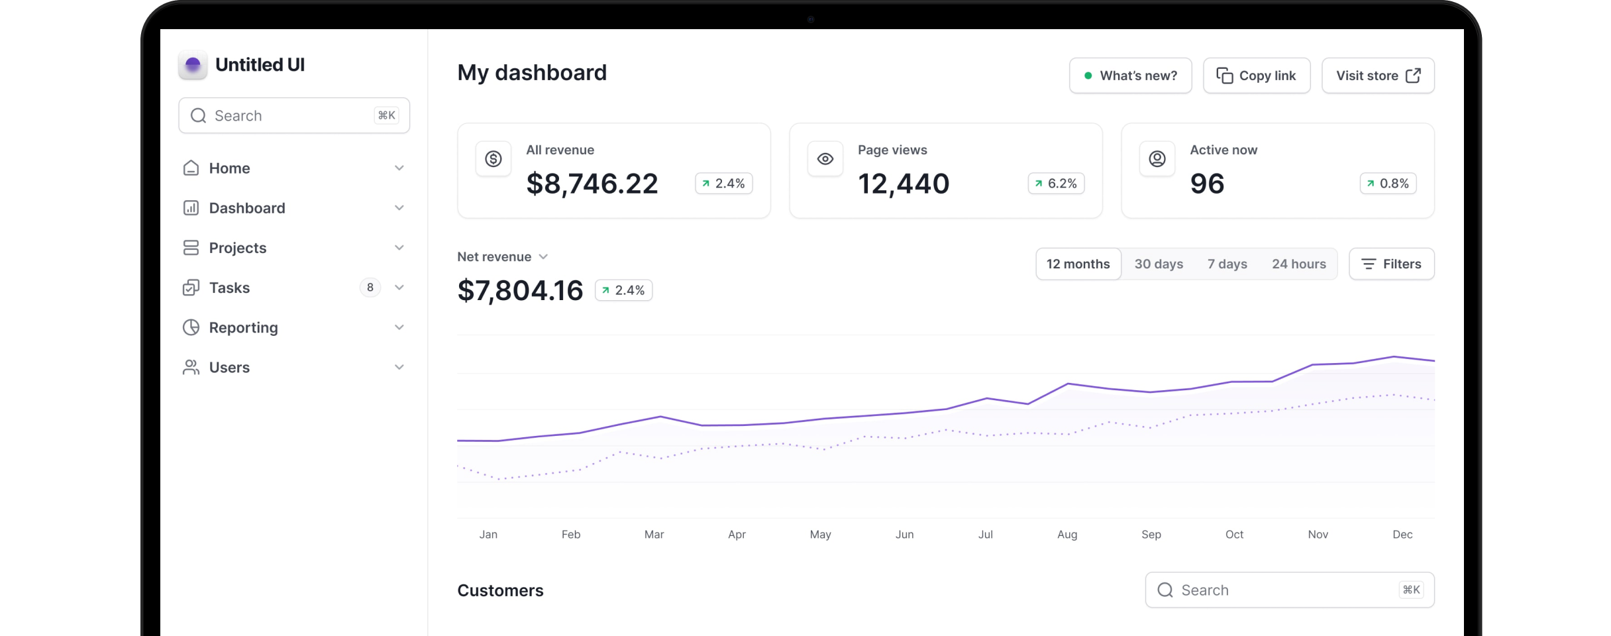Click the Home icon in sidebar
Screen dimensions: 1611x636
[x=191, y=168]
